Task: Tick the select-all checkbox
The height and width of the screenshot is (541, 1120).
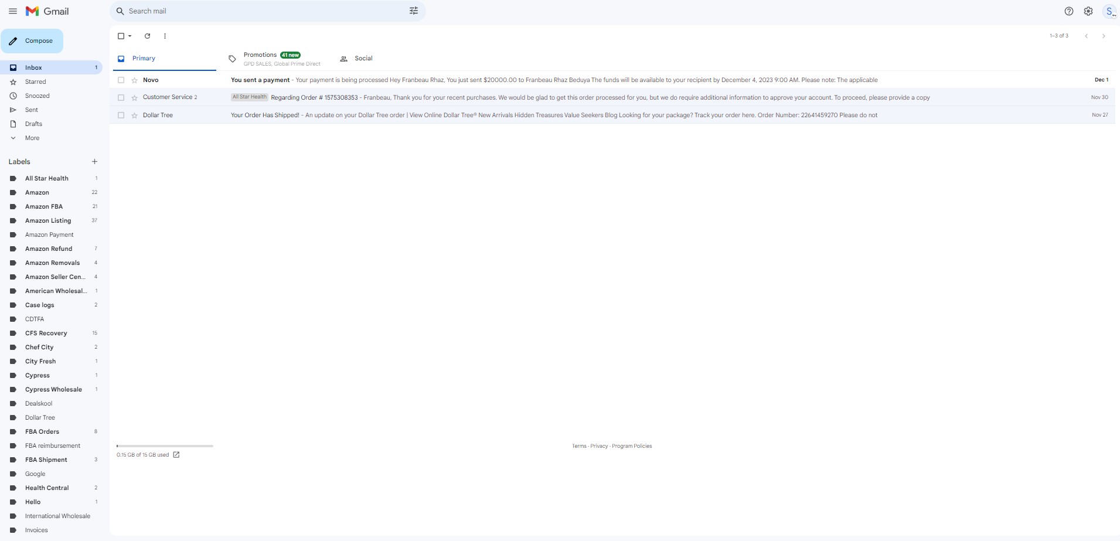Action: [121, 36]
